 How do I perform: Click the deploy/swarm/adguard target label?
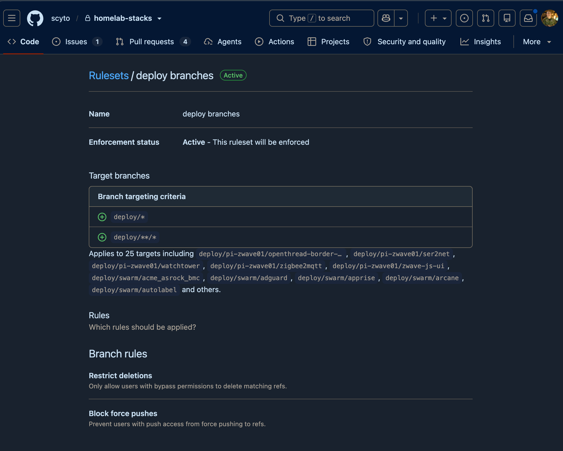coord(249,278)
